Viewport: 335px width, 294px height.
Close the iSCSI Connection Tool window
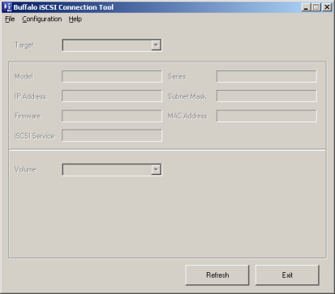327,7
